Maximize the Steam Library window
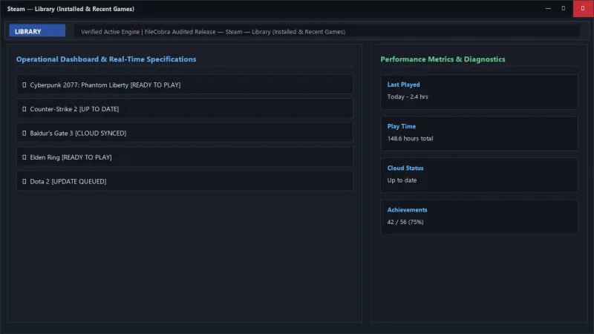This screenshot has width=594, height=334. coord(564,8)
